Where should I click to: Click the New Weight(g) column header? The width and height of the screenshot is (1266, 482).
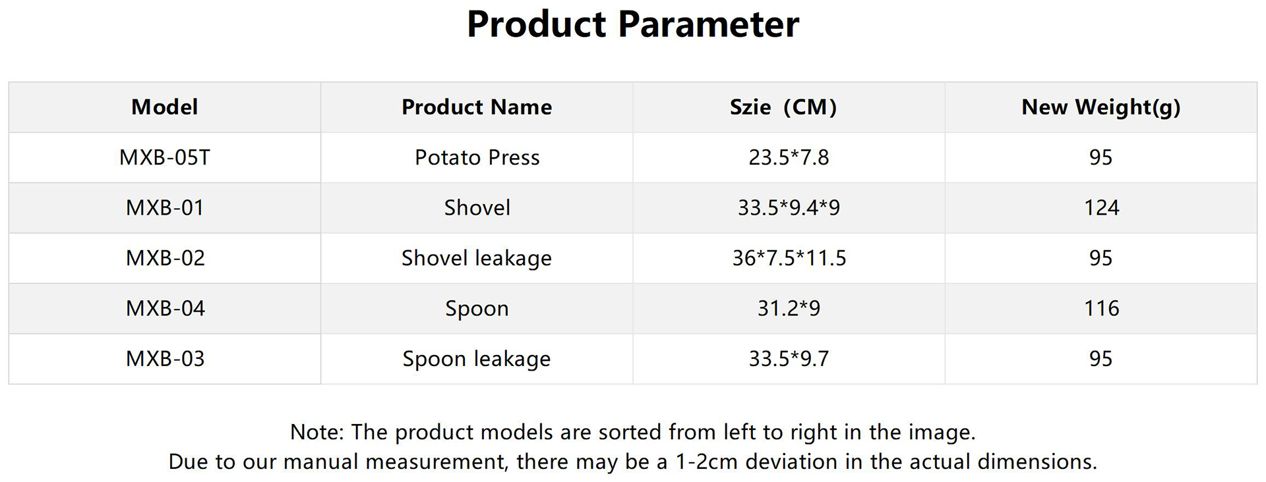tap(1100, 107)
